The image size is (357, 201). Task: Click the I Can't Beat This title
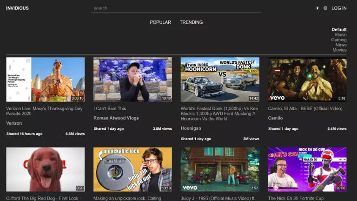click(110, 108)
